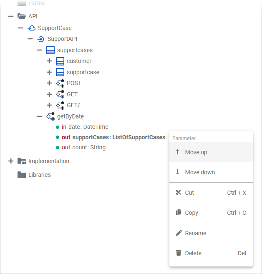262x274 pixels.
Task: Click the getByDate operation icon
Action: point(50,116)
